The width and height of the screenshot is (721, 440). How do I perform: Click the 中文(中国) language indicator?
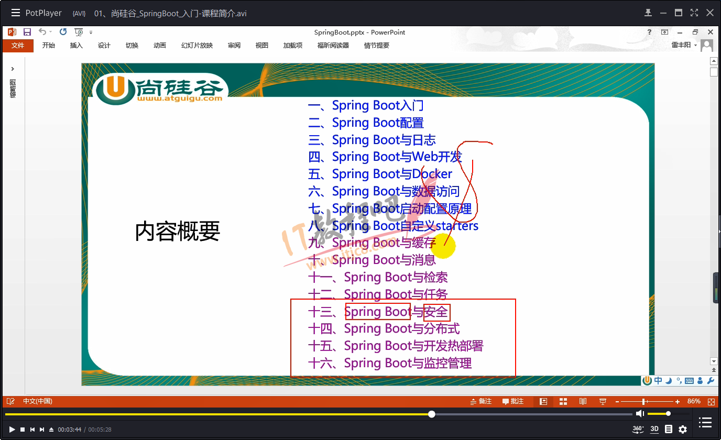tap(38, 401)
